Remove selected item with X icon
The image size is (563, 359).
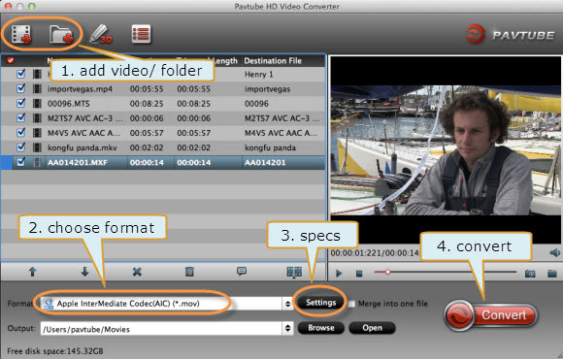137,272
